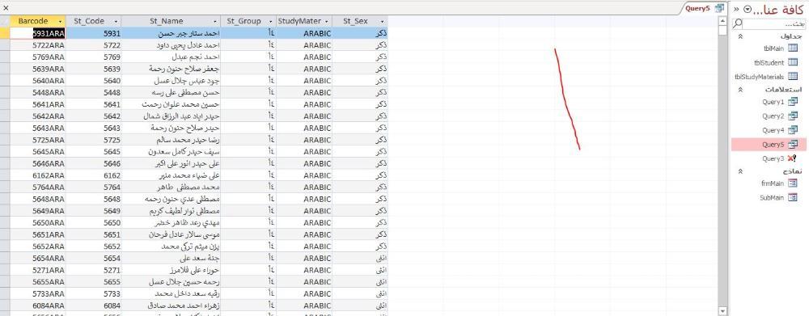Open the tblStudyMaterials table icon
The image size is (809, 316).
(x=793, y=76)
